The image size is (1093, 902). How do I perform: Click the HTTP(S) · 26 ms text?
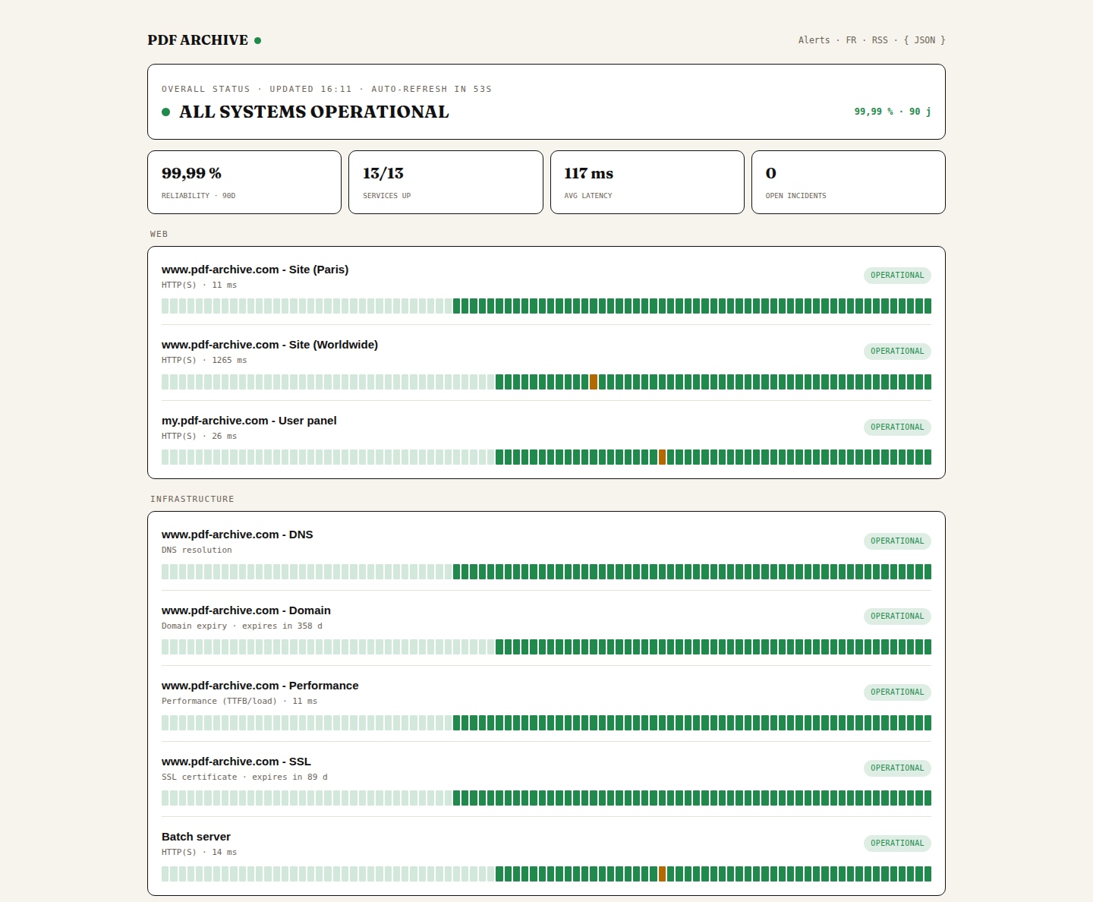click(x=199, y=437)
